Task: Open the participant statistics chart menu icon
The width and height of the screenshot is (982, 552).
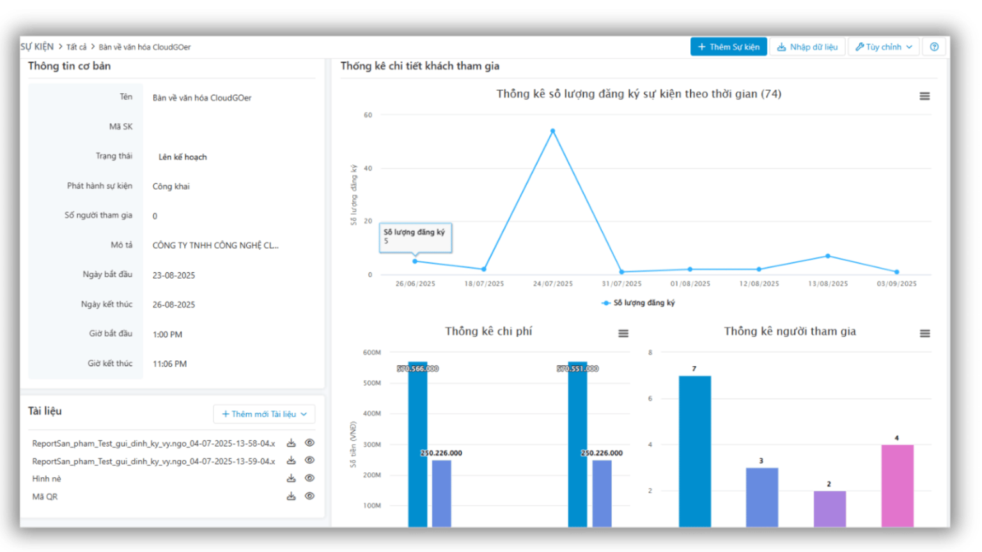Action: [x=924, y=333]
